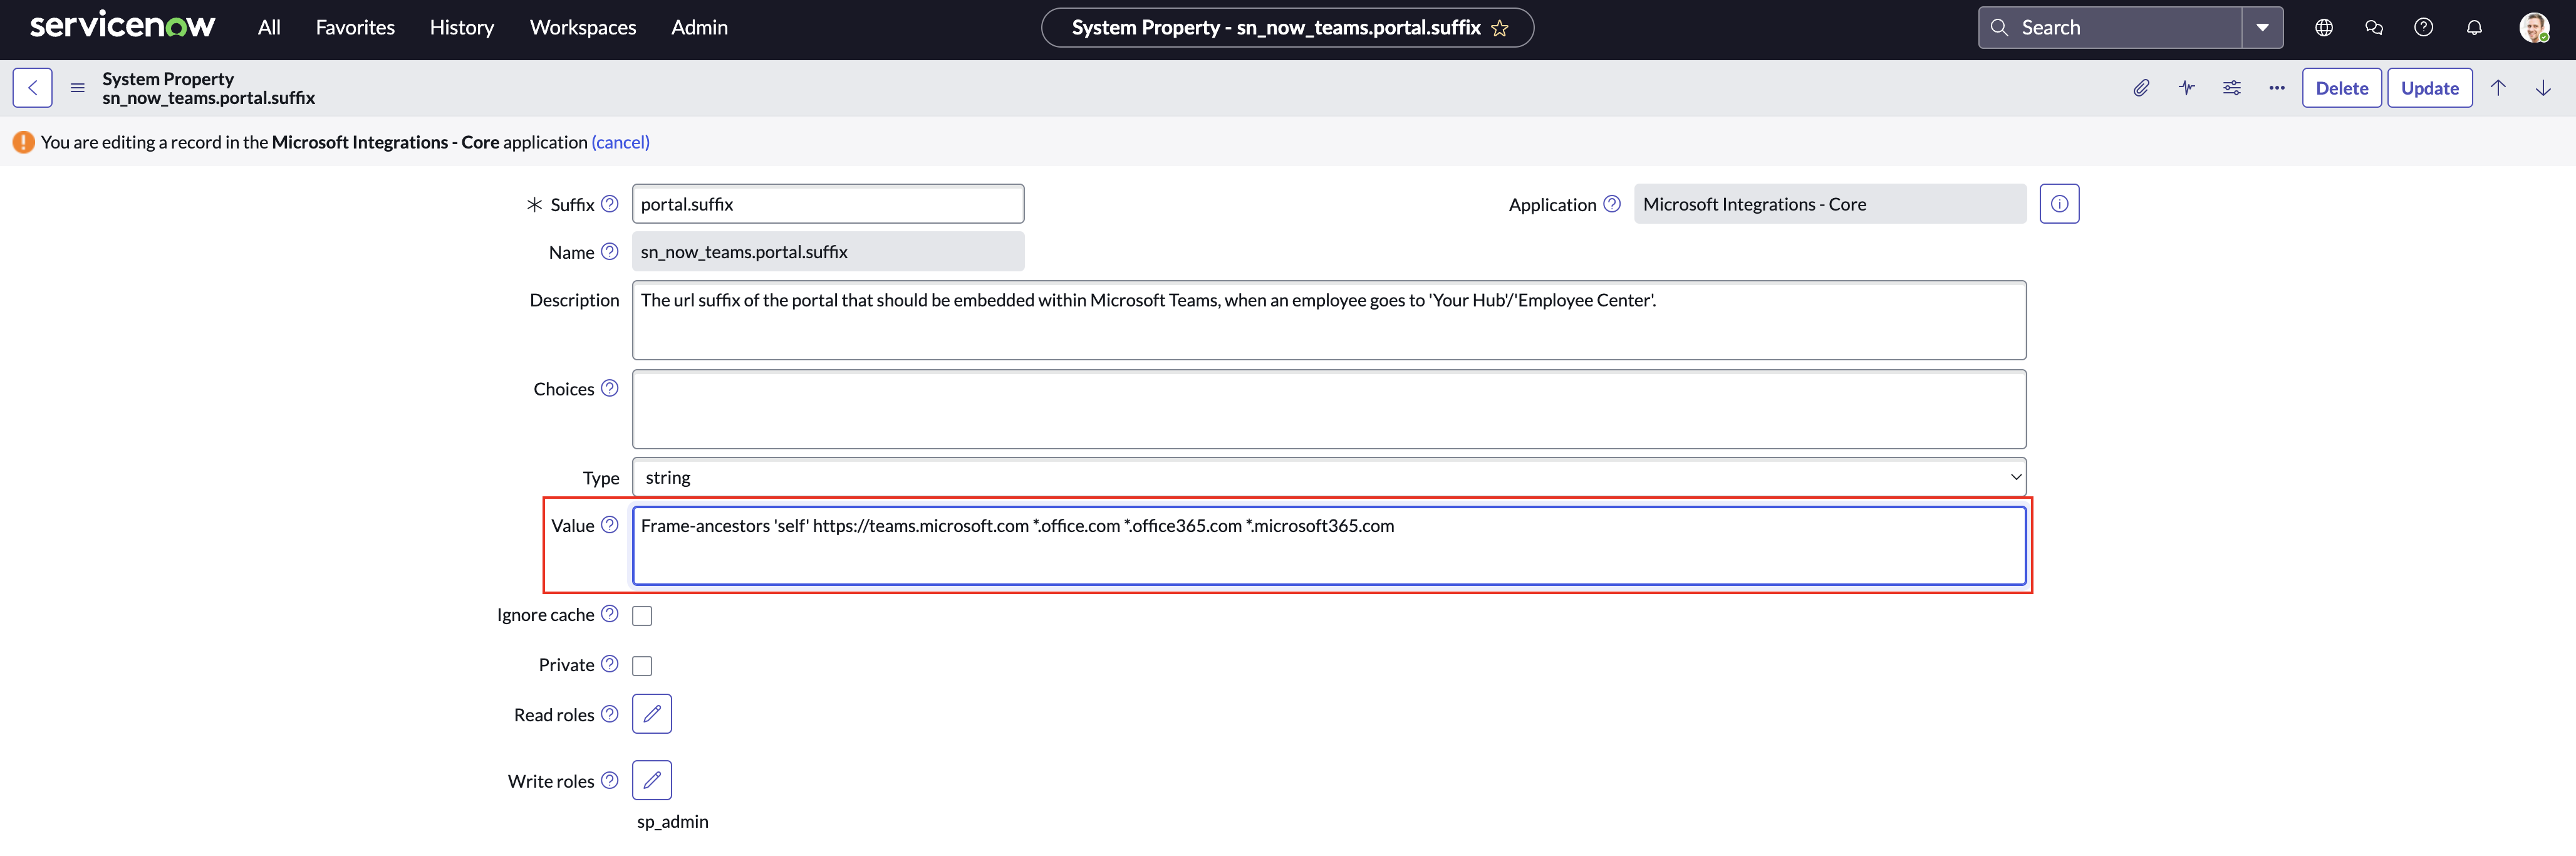The width and height of the screenshot is (2576, 856).
Task: Open the user avatar menu
Action: (2534, 27)
